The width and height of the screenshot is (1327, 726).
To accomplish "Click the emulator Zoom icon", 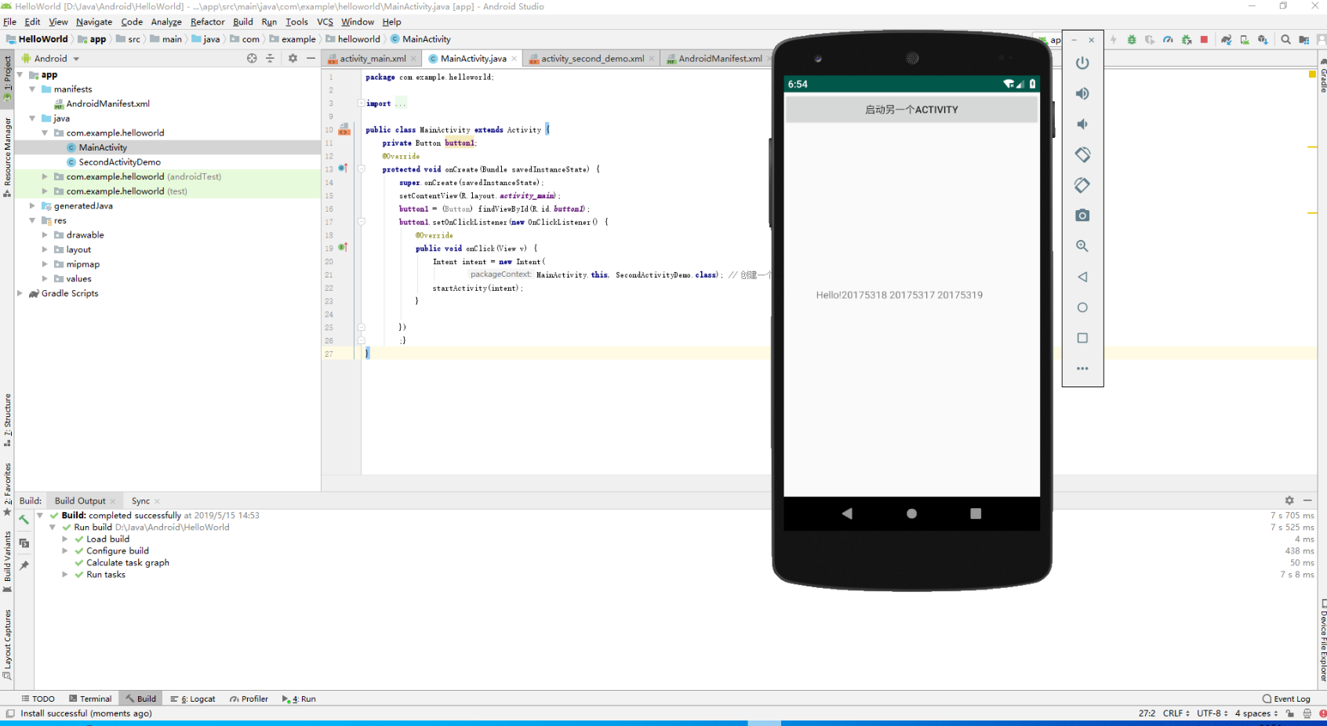I will [x=1082, y=246].
